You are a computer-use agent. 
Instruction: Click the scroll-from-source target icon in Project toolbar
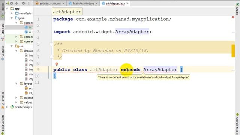point(12,3)
